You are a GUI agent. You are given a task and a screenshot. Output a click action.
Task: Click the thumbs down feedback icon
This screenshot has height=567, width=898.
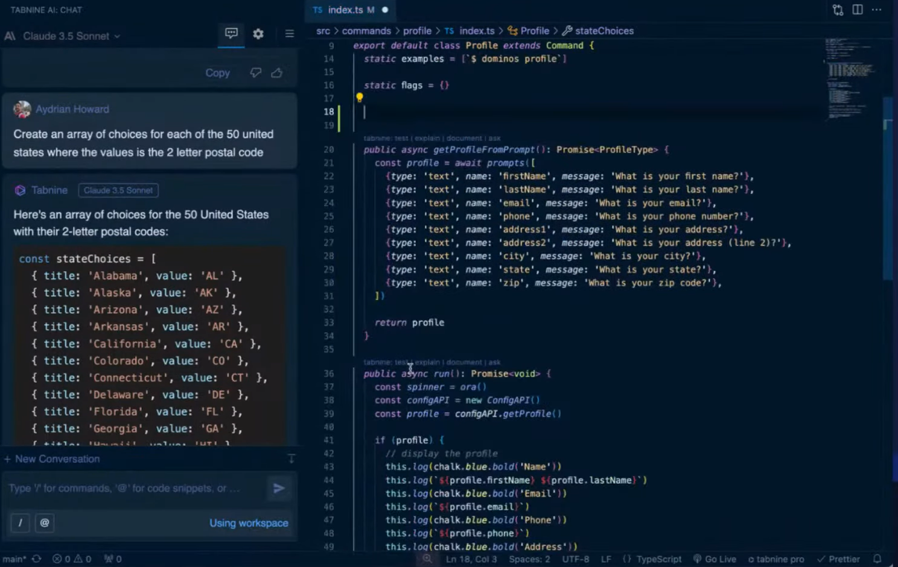tap(256, 73)
